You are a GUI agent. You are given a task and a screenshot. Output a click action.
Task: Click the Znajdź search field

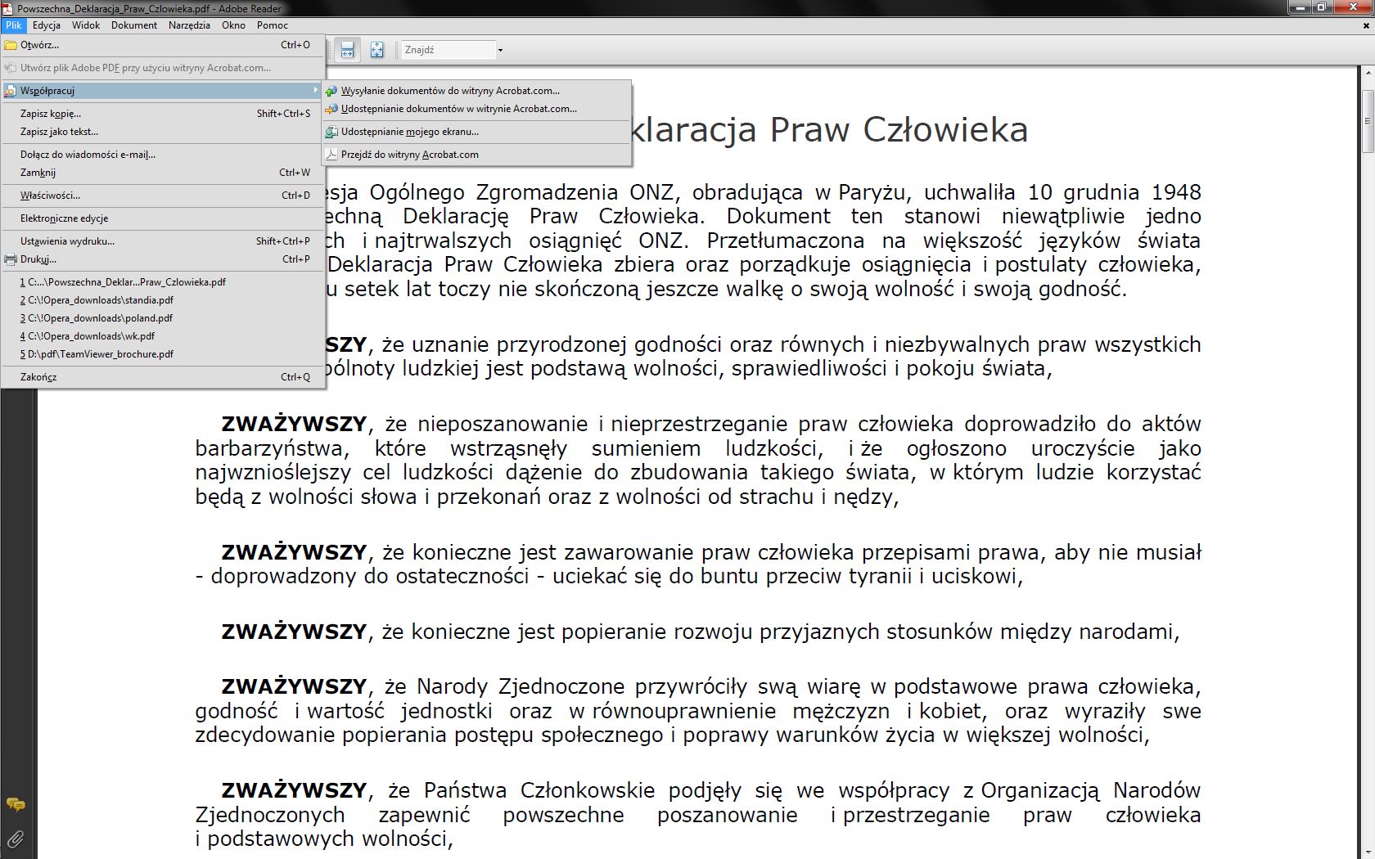click(448, 50)
